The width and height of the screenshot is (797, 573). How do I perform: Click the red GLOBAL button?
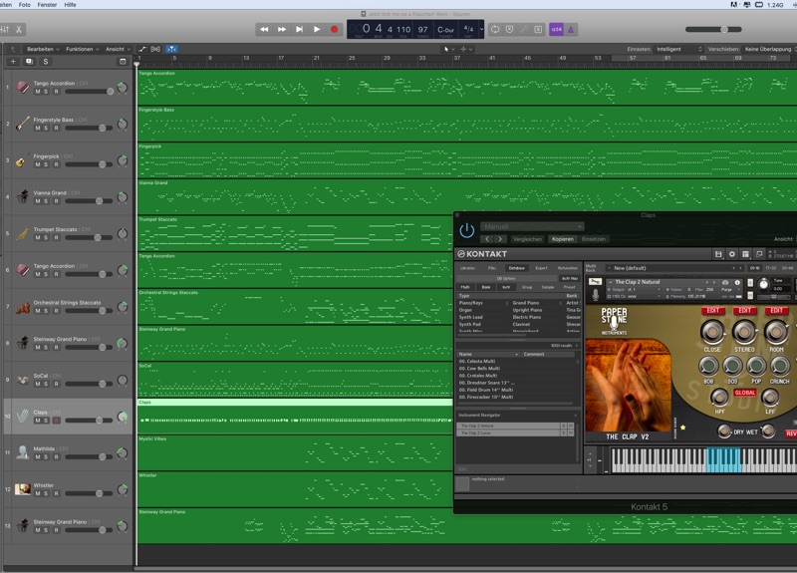point(744,393)
